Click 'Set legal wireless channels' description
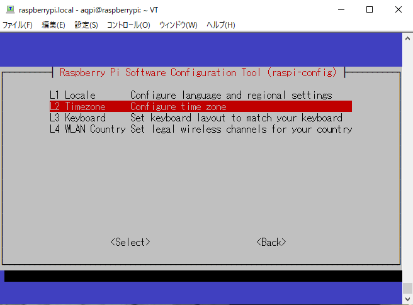This screenshot has height=305, width=413. (241, 129)
